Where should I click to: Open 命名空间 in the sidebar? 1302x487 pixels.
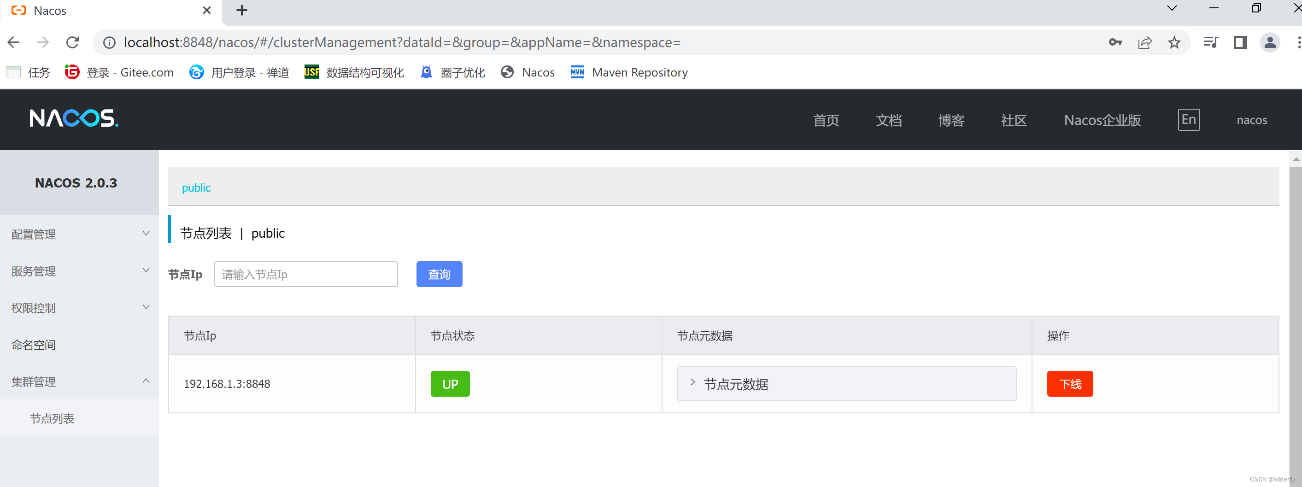(79, 345)
